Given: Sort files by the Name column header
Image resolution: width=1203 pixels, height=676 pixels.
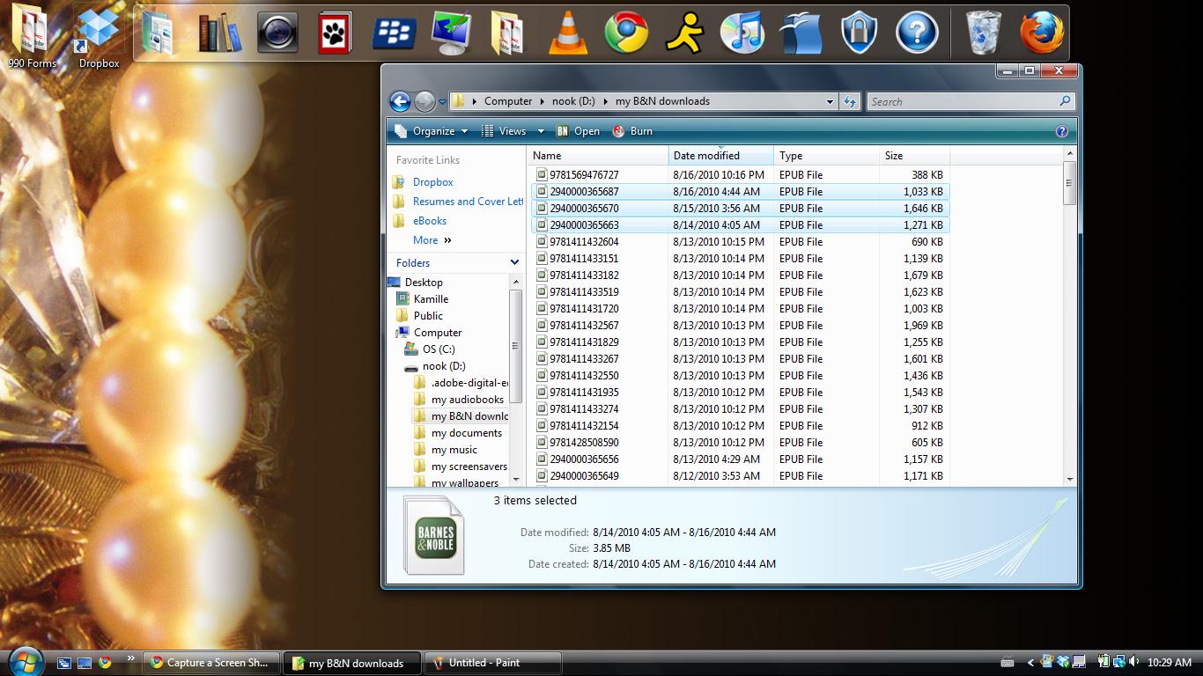Looking at the screenshot, I should tap(598, 156).
